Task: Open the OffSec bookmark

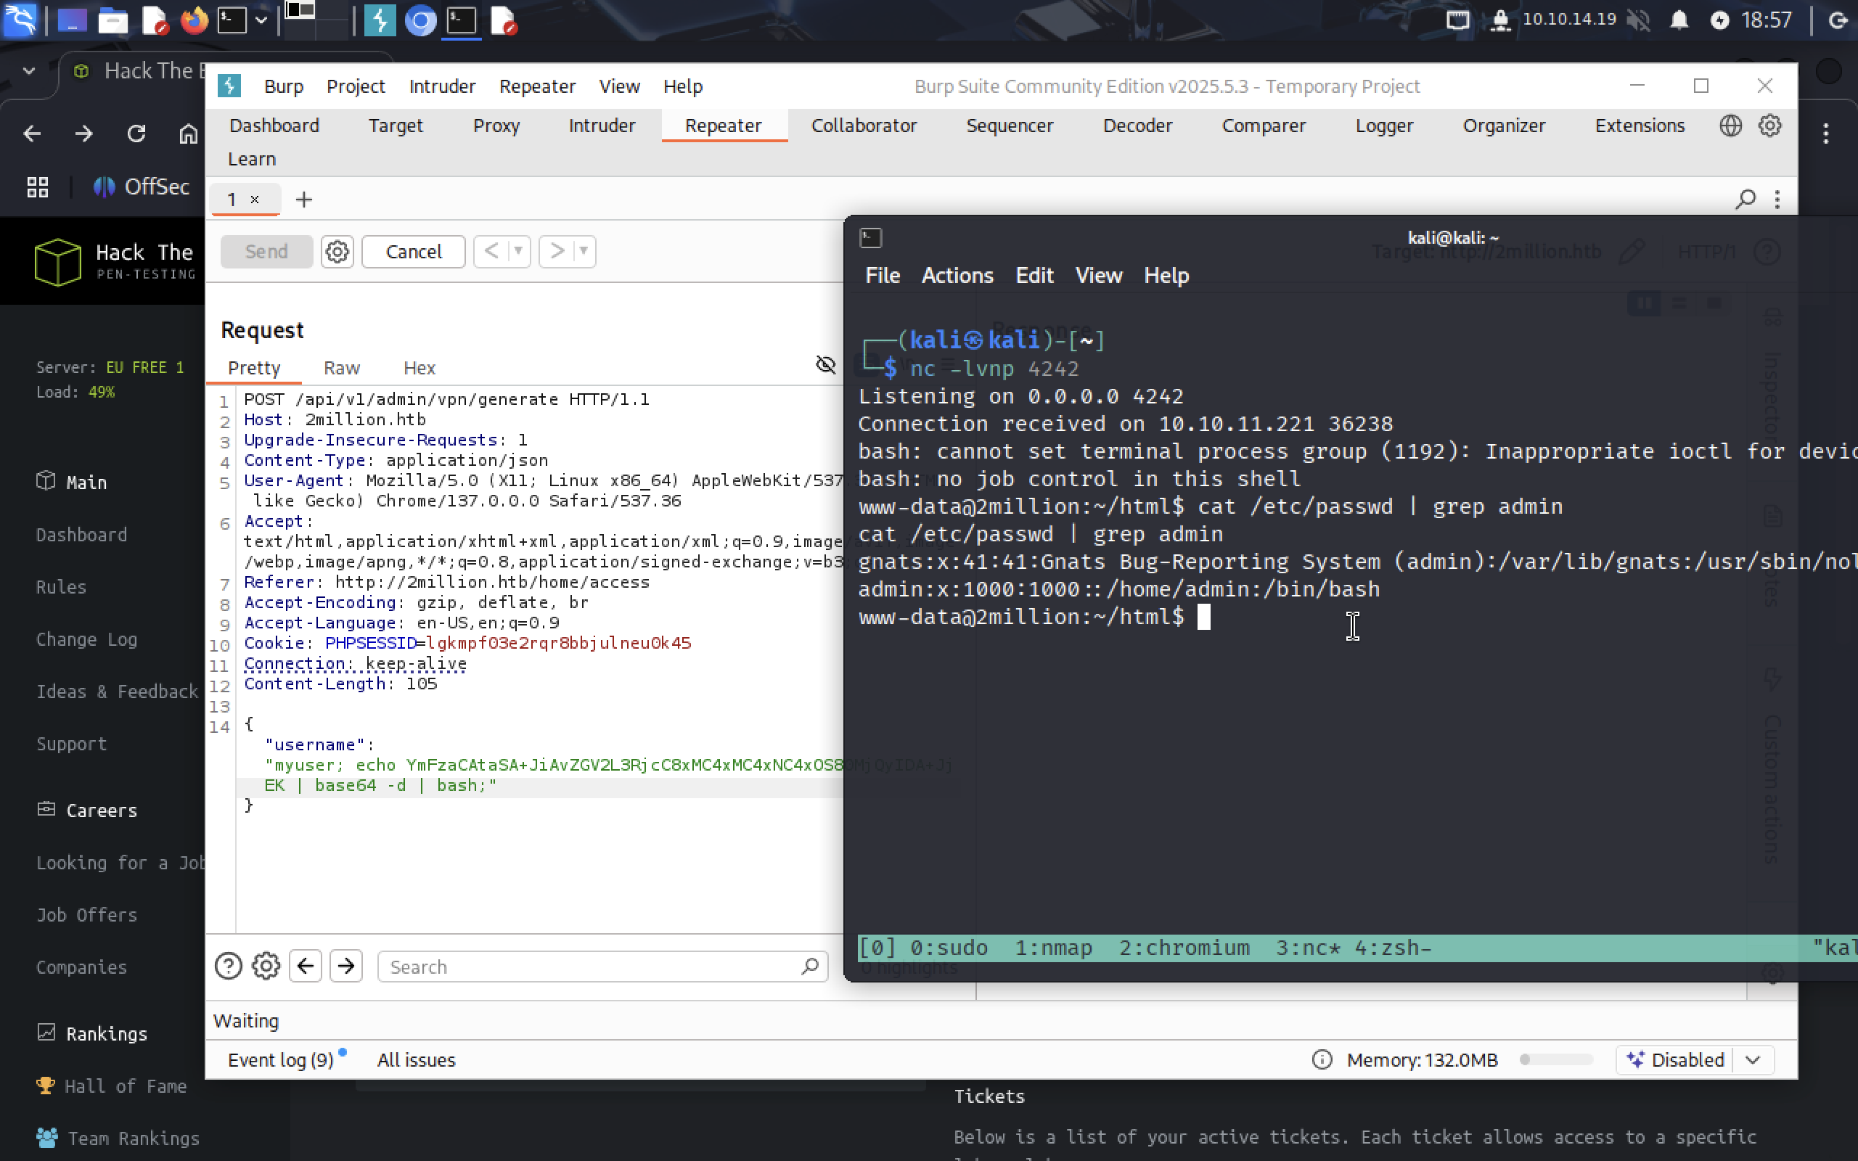Action: coord(142,186)
